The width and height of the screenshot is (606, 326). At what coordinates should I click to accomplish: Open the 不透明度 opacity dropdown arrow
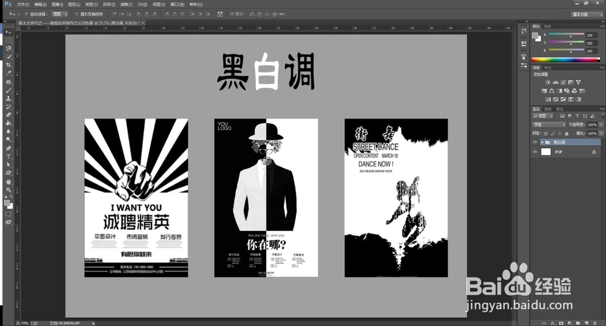[601, 125]
